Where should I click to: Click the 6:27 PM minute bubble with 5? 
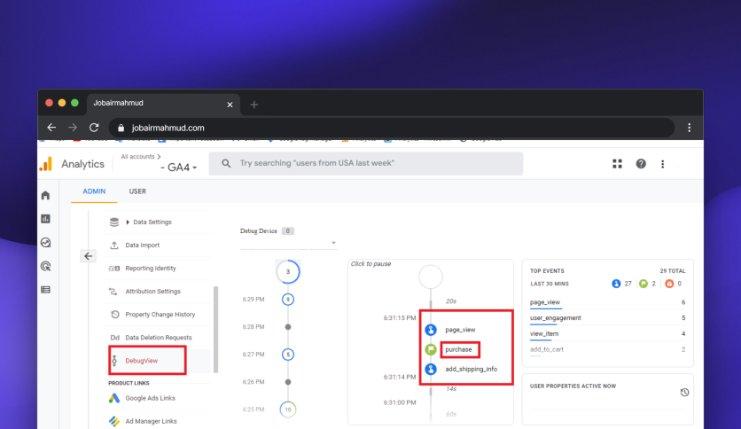288,355
